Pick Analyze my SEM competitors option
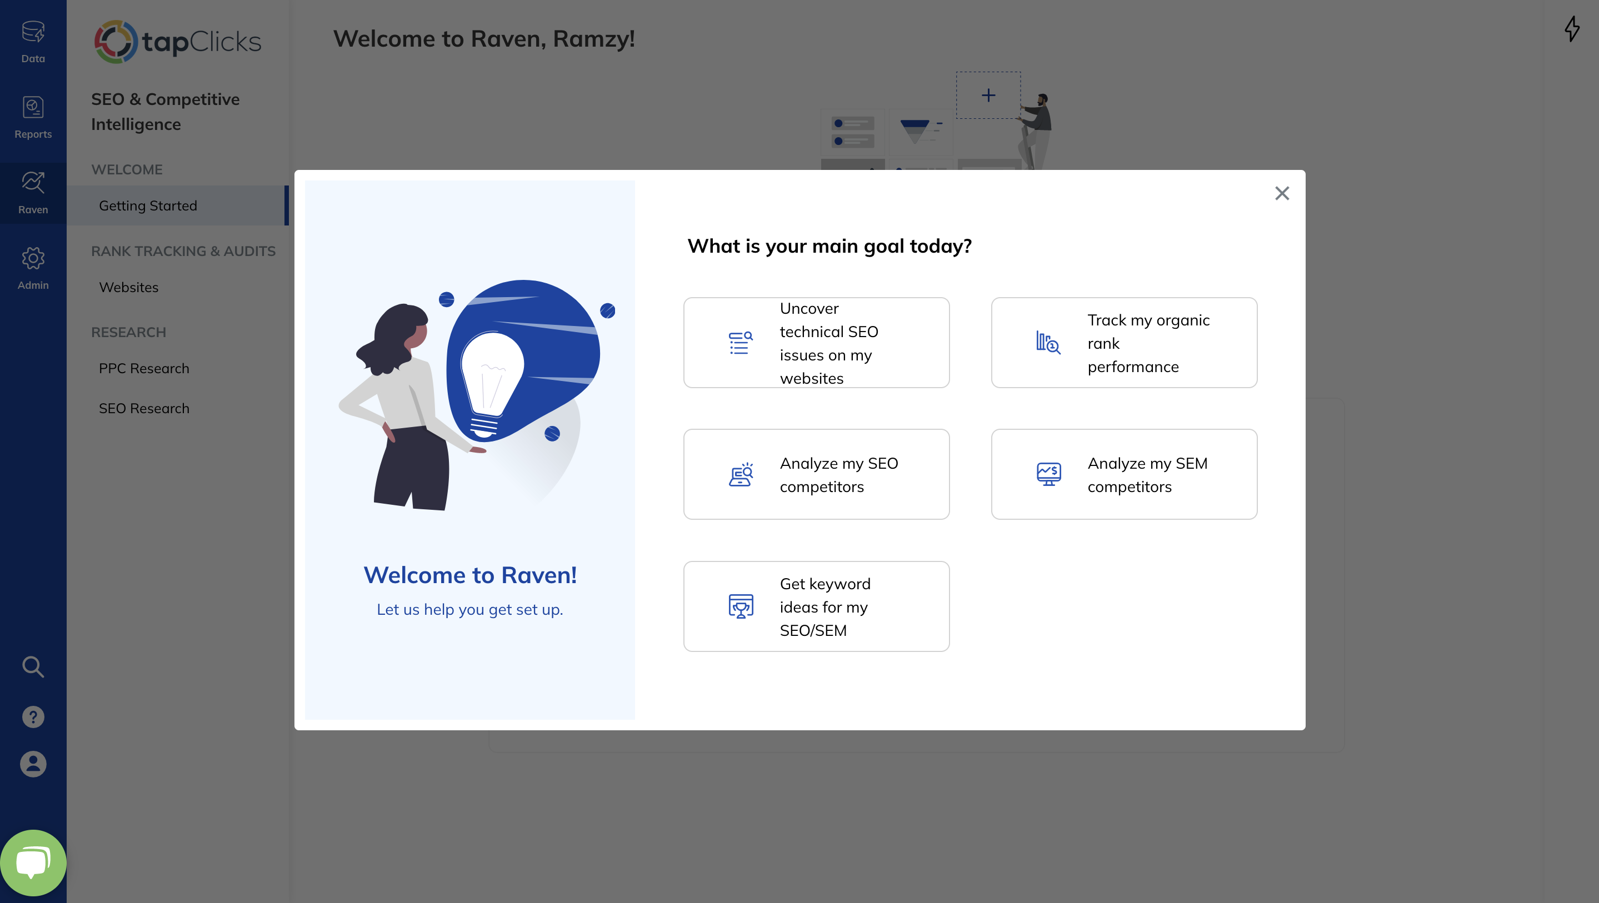1599x903 pixels. (x=1124, y=475)
